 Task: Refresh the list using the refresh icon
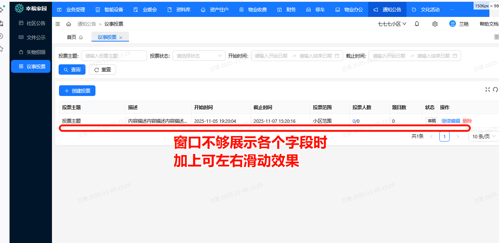(496, 89)
